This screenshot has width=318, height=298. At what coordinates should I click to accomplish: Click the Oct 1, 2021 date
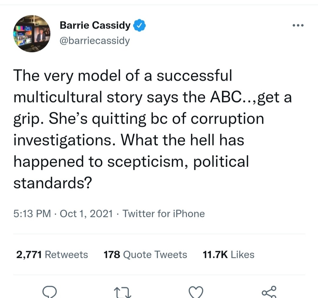click(86, 213)
